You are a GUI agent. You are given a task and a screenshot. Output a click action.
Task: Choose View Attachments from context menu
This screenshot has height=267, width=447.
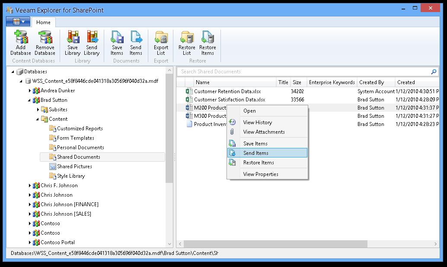[268, 132]
